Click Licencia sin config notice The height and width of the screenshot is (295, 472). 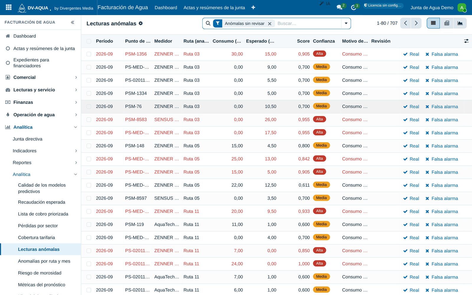(383, 5)
